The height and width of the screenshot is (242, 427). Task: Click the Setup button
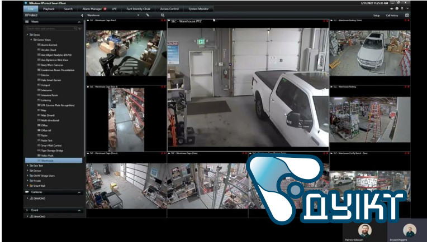coord(376,16)
